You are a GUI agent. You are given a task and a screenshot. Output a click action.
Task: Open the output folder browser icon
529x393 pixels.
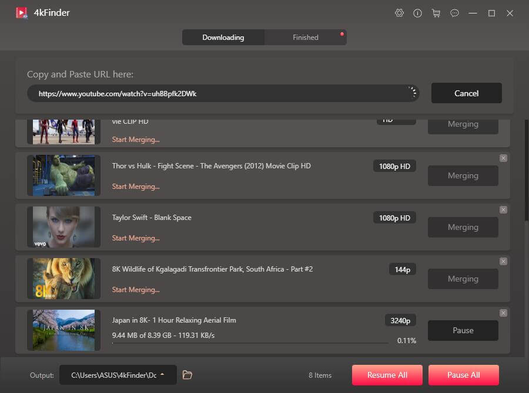pos(187,375)
